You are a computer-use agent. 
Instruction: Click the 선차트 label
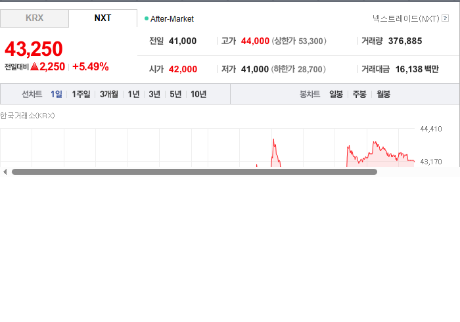point(32,94)
